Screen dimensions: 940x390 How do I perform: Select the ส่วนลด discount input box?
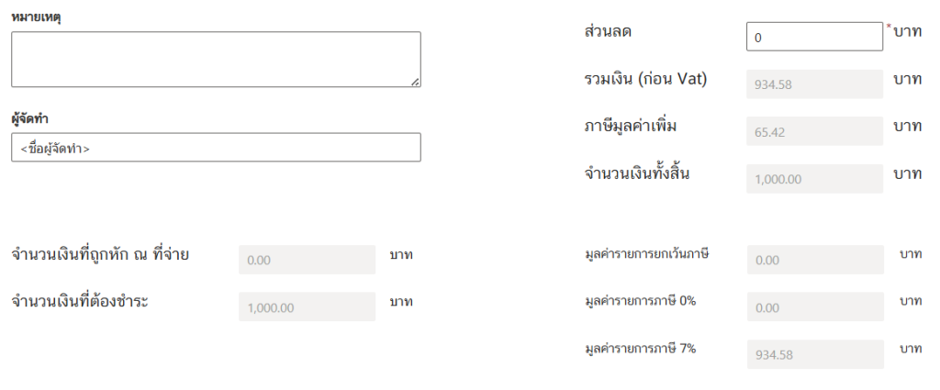pos(814,37)
